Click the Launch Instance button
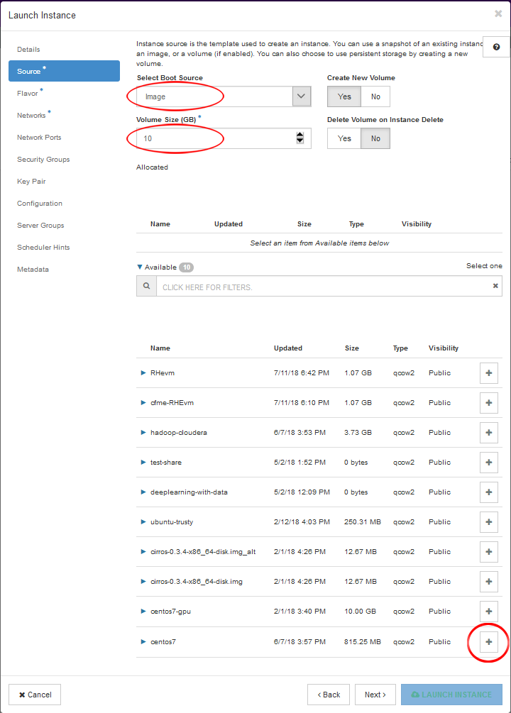Image resolution: width=511 pixels, height=713 pixels. pyautogui.click(x=451, y=695)
